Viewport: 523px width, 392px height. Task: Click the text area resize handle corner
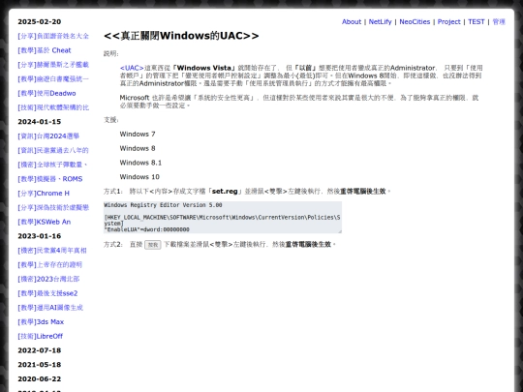(x=340, y=231)
